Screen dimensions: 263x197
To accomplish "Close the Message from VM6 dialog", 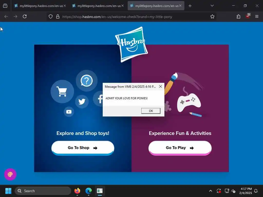I will point(161,86).
